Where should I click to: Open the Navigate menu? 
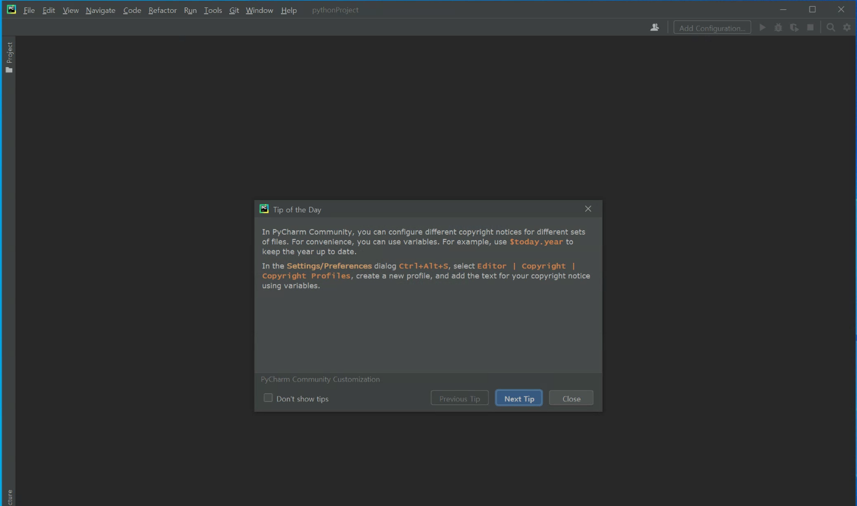100,10
